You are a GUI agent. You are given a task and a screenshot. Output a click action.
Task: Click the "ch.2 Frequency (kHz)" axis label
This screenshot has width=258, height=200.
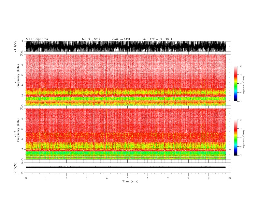click(x=17, y=130)
